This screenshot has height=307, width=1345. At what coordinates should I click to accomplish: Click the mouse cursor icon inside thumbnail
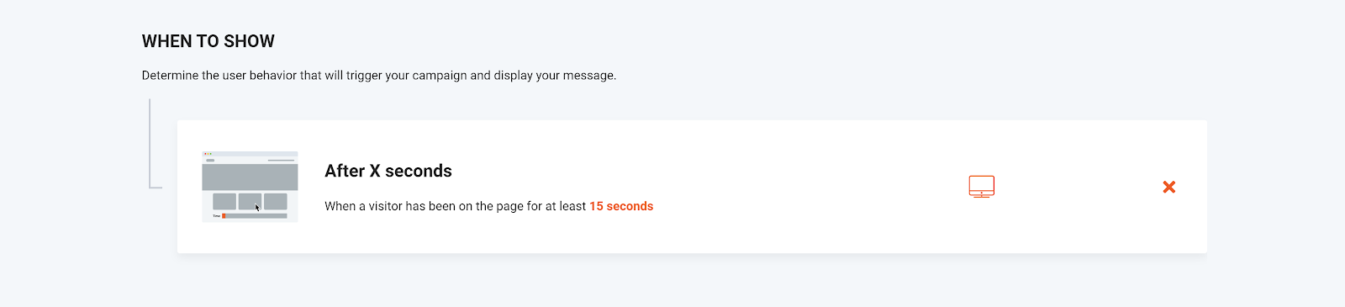tap(258, 207)
